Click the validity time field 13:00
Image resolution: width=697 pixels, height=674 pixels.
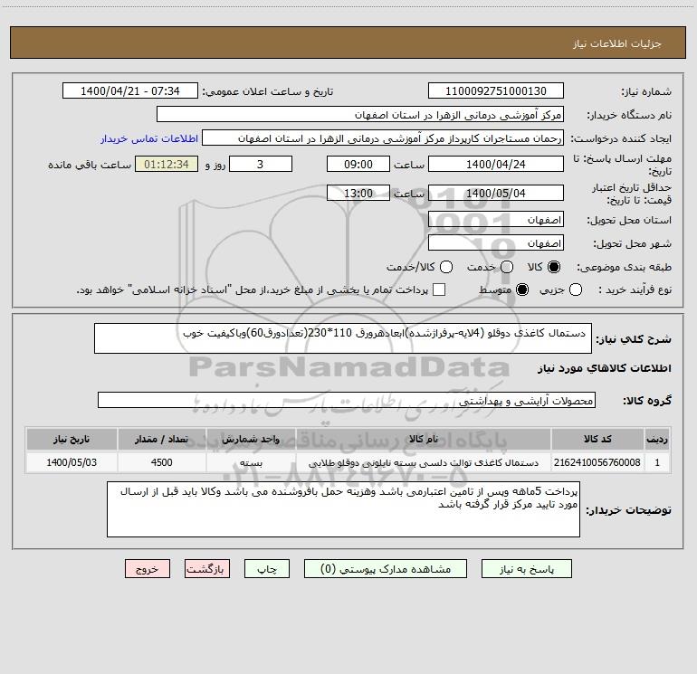[358, 193]
